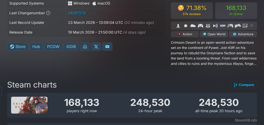
Task: Open the YouTube channel link
Action: [107, 47]
